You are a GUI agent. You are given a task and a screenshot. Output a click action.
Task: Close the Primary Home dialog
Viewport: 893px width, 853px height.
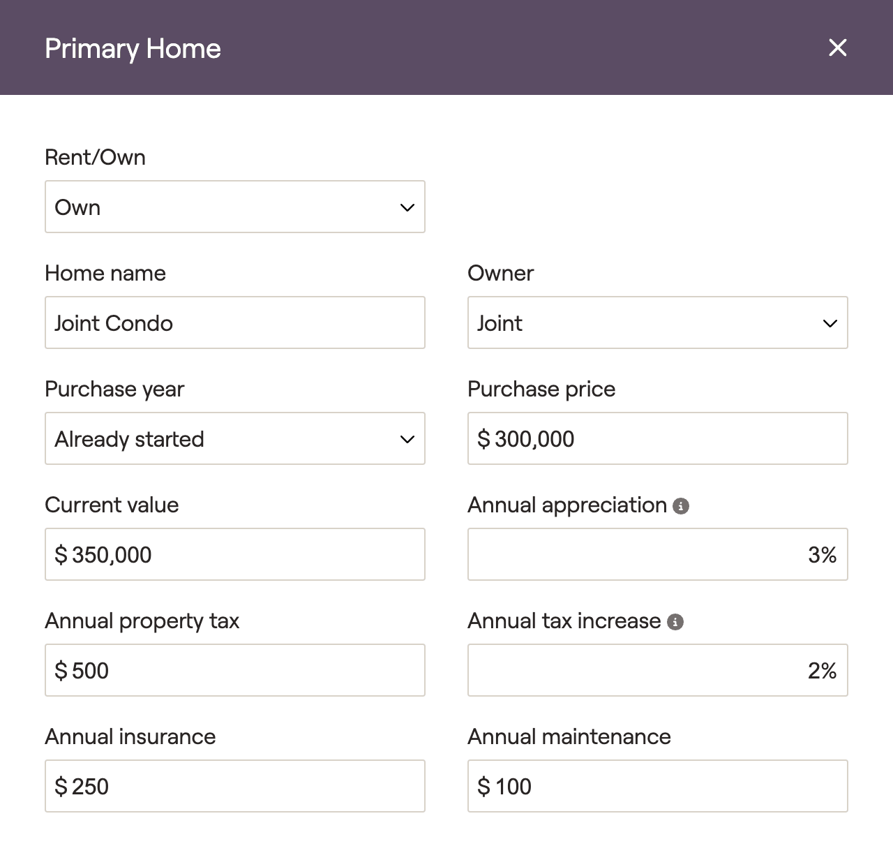point(837,48)
